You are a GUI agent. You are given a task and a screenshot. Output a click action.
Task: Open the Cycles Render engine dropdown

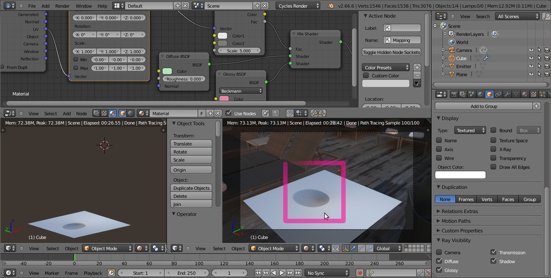click(298, 6)
